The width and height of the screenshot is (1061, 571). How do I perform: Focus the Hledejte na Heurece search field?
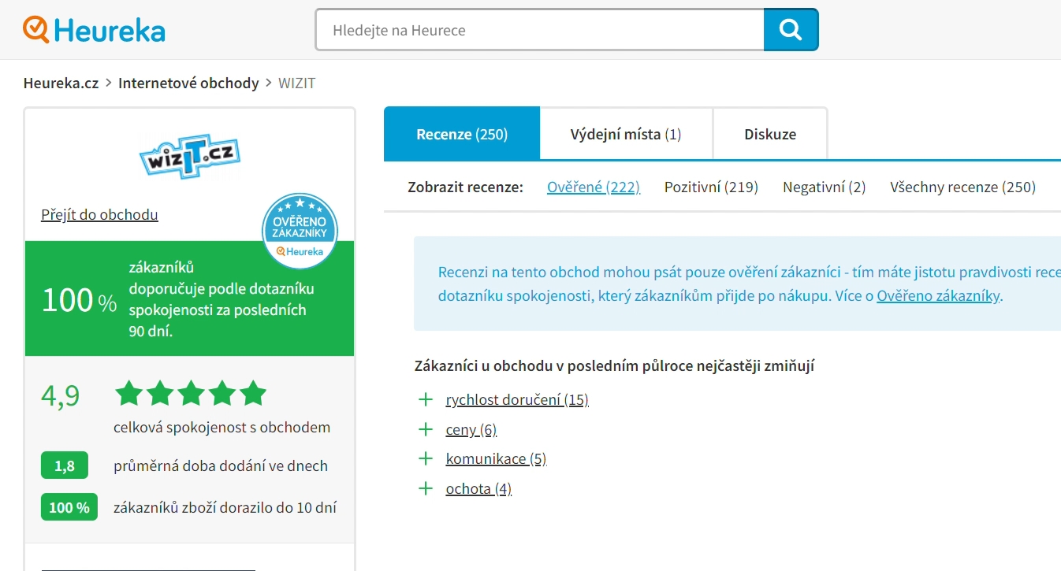[x=540, y=30]
